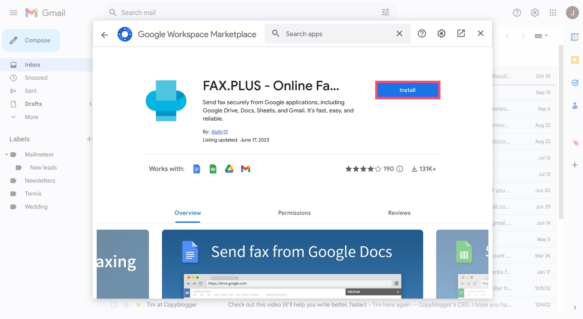Mark Tim at Copyblogger email as important

(138, 305)
